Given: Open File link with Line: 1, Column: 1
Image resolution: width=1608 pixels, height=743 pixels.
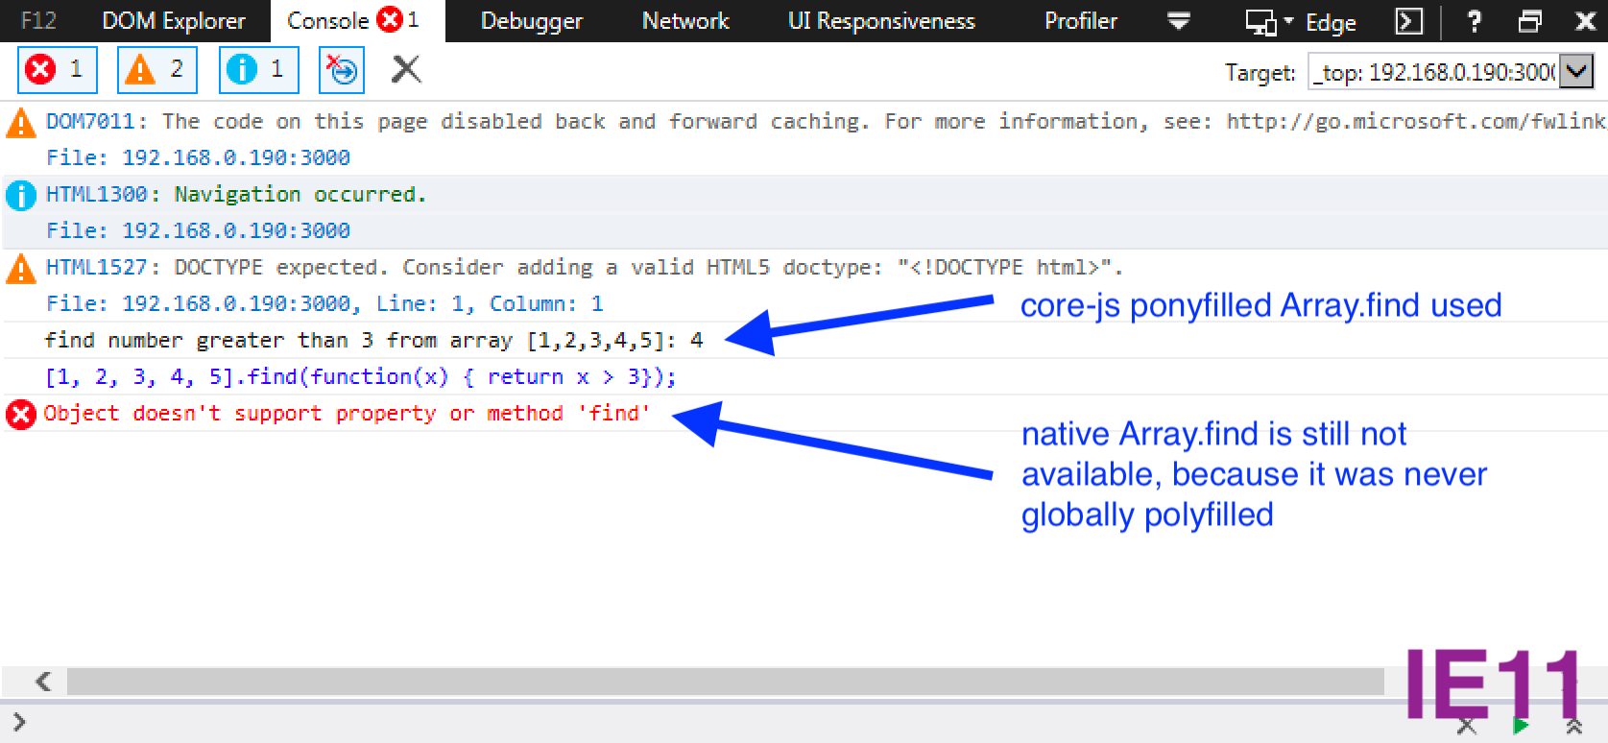Looking at the screenshot, I should point(363,303).
